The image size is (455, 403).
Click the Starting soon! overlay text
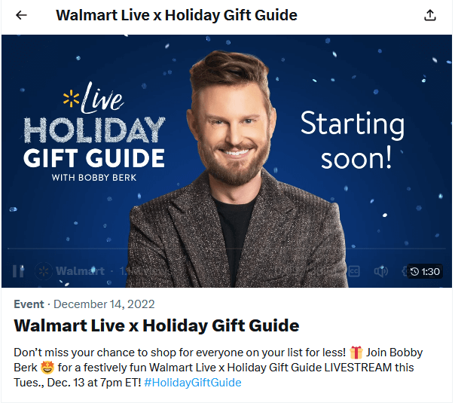(353, 140)
